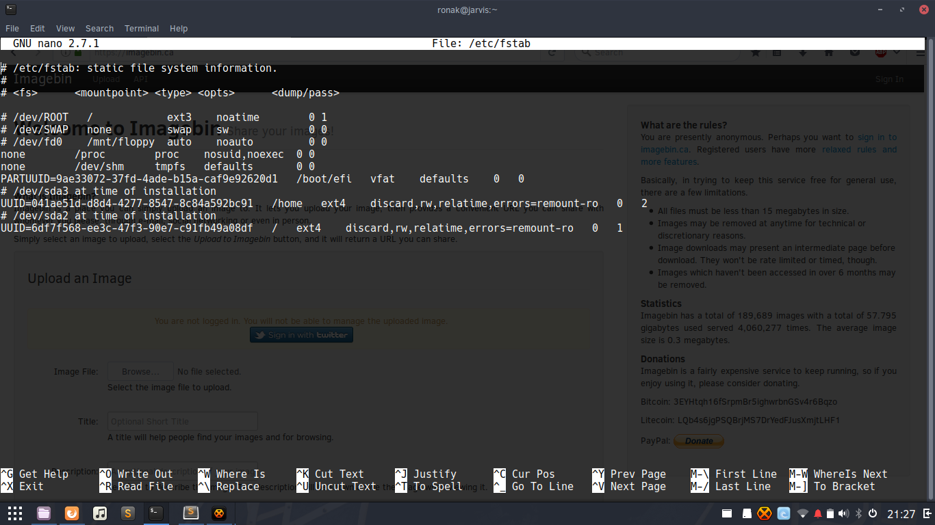Click the 'GNU nano 2.7.1' header text
This screenshot has height=525, width=935.
[56, 44]
